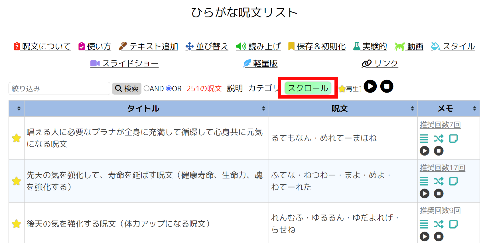Viewport: 489px width, 243px height.
Task: Sort by the 呪文 column header
Action: [340, 109]
